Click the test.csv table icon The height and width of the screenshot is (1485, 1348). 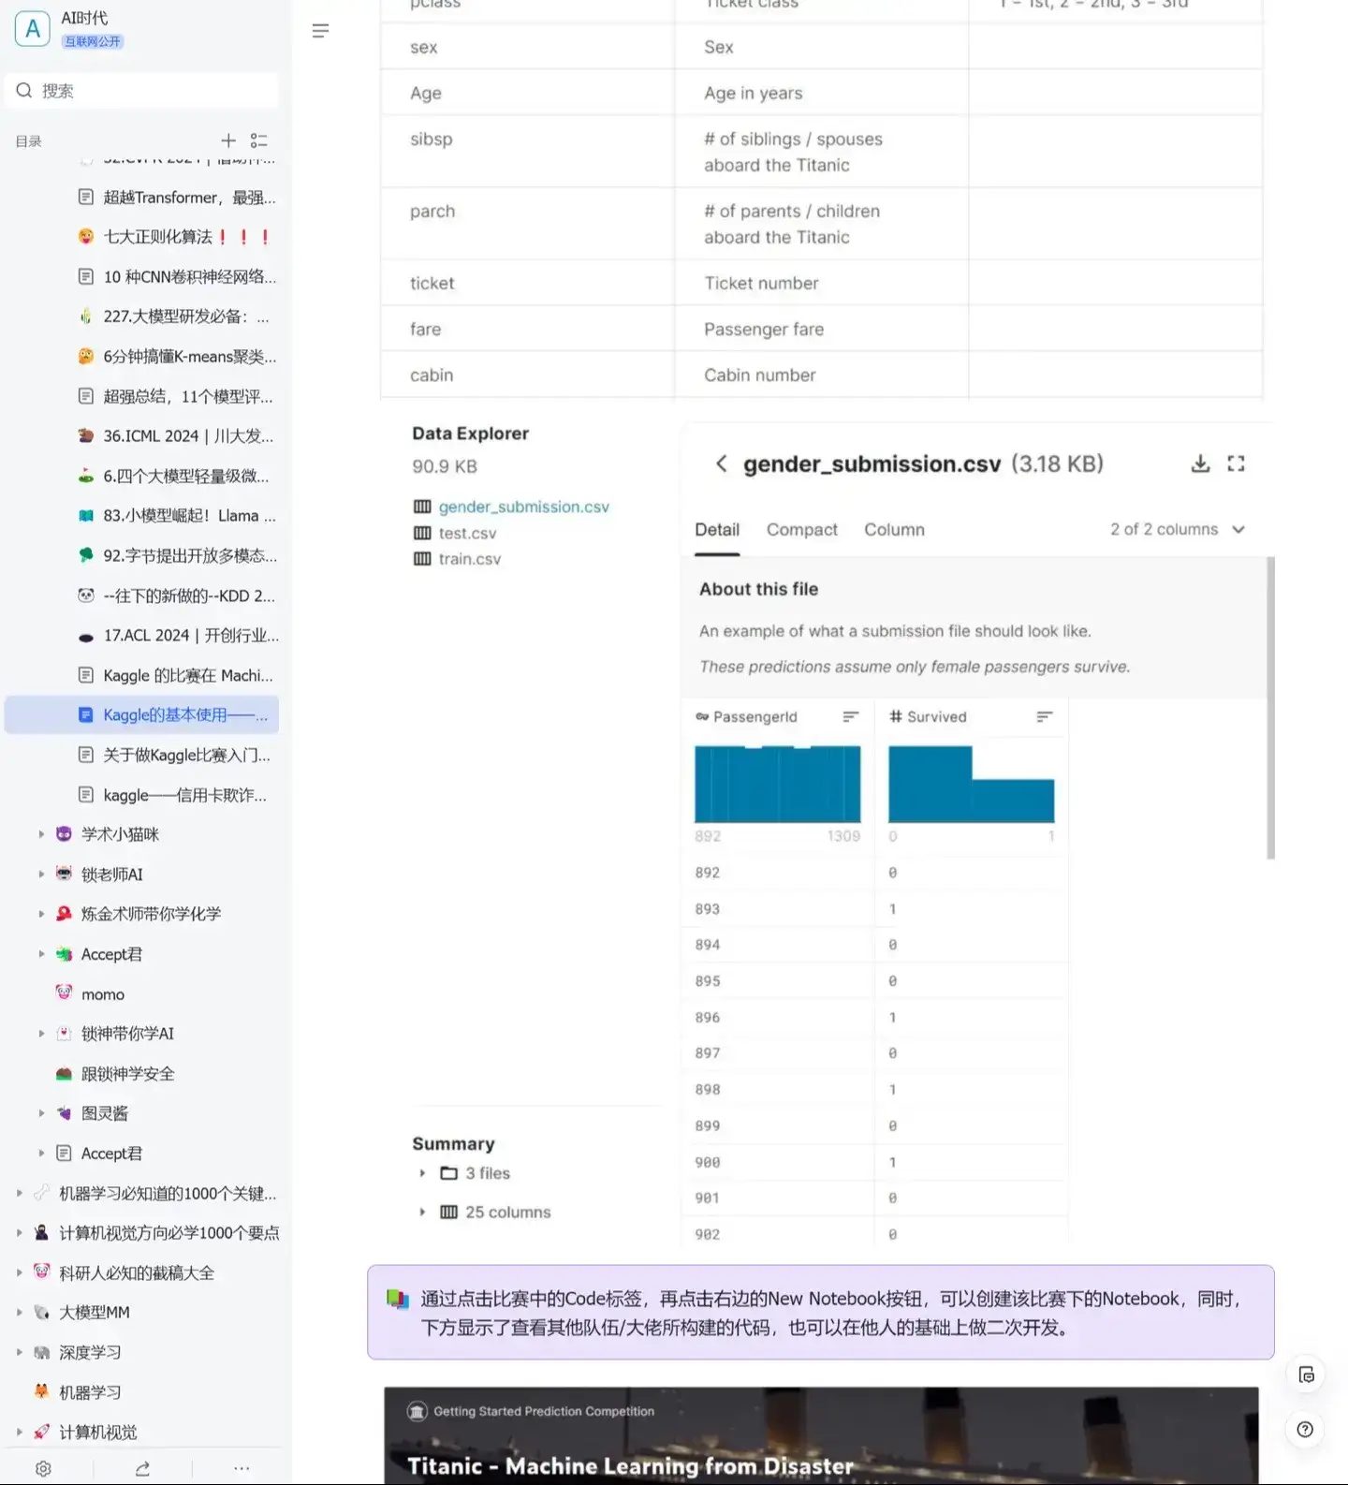(422, 533)
